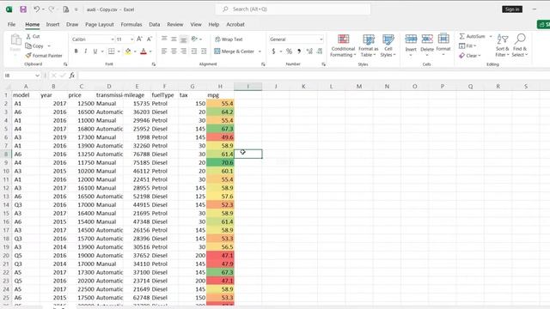Open the File tab
This screenshot has width=550, height=309.
coord(11,25)
